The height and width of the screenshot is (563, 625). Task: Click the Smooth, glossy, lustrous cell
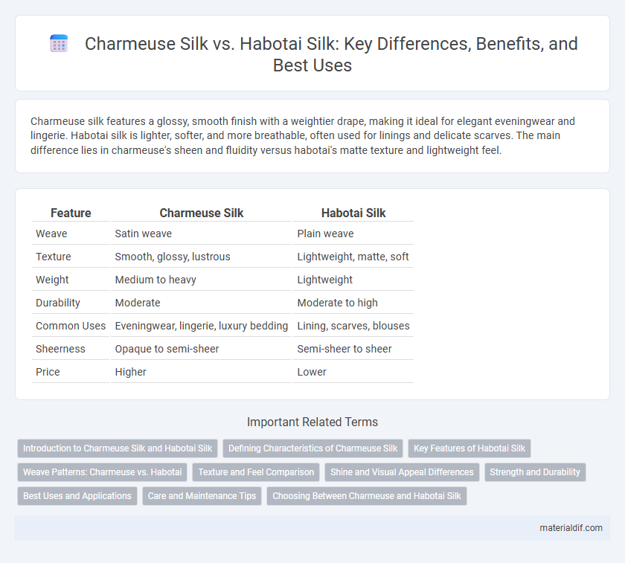(x=202, y=257)
